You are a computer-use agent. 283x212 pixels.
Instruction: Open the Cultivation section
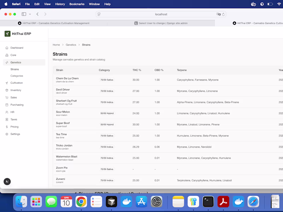pos(17,83)
